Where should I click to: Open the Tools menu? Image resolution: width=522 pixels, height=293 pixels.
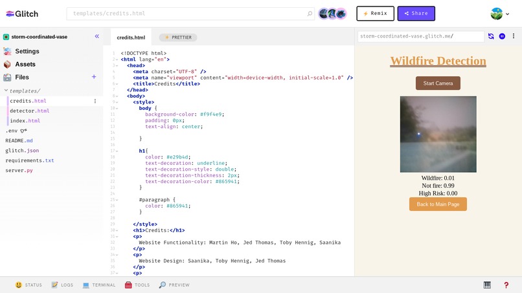[137, 285]
